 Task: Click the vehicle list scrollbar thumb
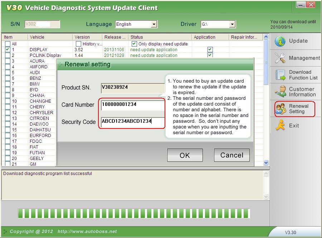pyautogui.click(x=266, y=62)
